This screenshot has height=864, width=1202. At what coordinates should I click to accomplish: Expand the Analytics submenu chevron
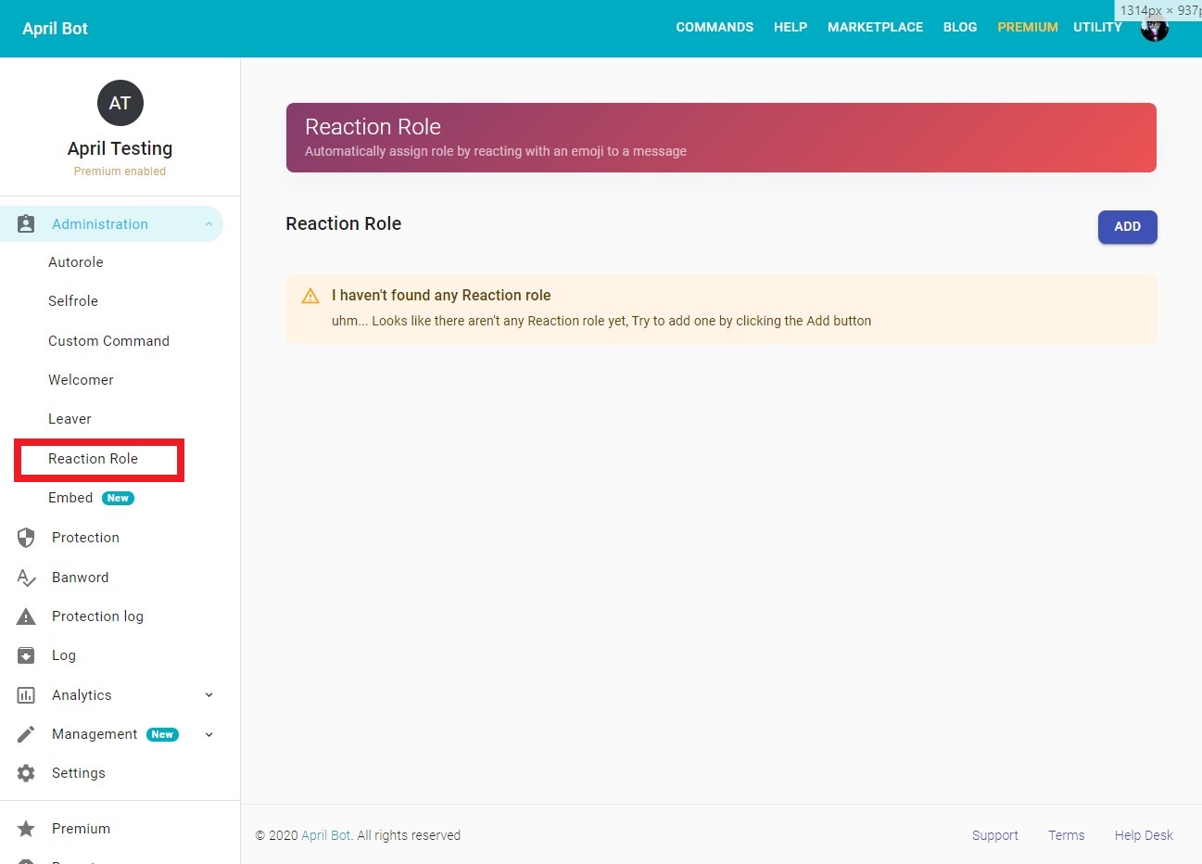pos(209,695)
